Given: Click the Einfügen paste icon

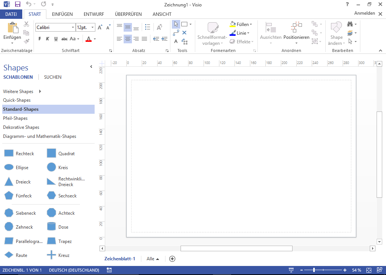Looking at the screenshot, I should pos(12,28).
